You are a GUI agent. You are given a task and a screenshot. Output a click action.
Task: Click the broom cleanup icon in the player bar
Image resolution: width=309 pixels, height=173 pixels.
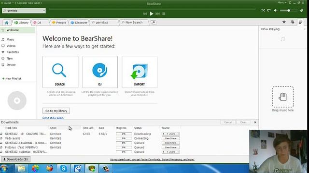(301, 10)
